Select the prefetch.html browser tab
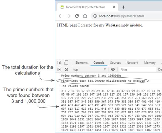 point(87,7)
